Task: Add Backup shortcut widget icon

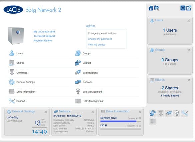Action: click(153, 113)
